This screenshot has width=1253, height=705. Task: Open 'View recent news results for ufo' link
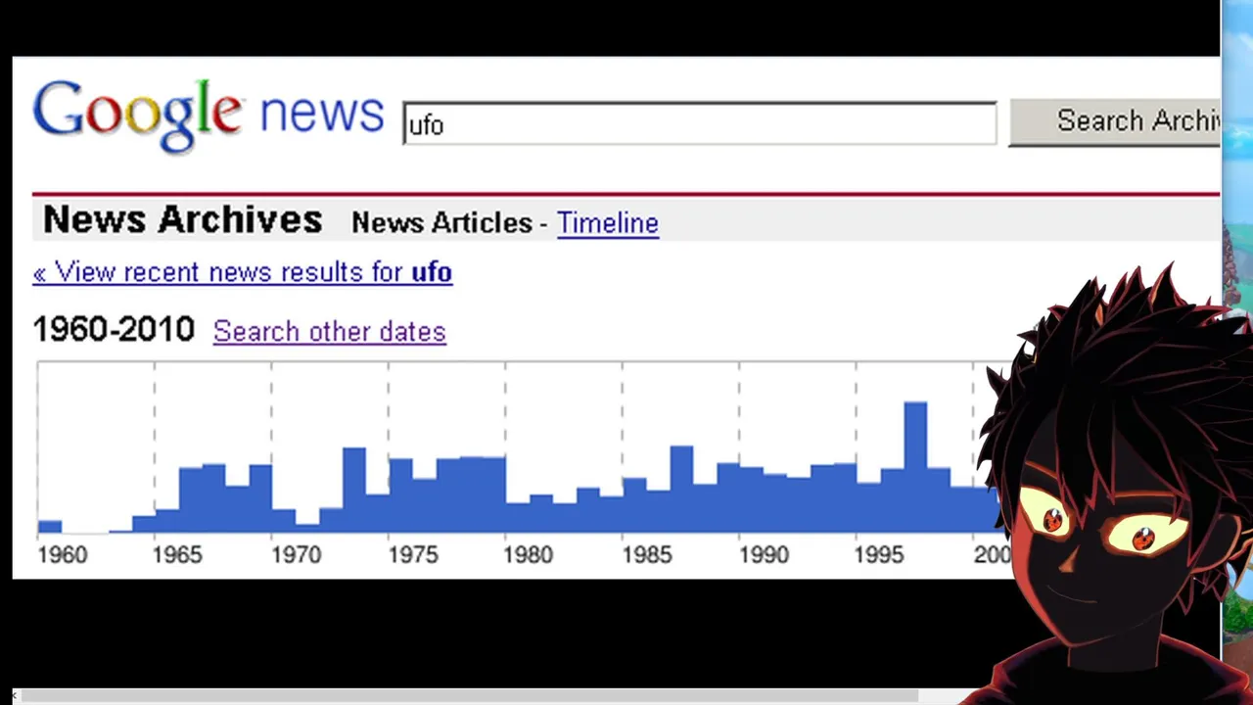tap(243, 272)
